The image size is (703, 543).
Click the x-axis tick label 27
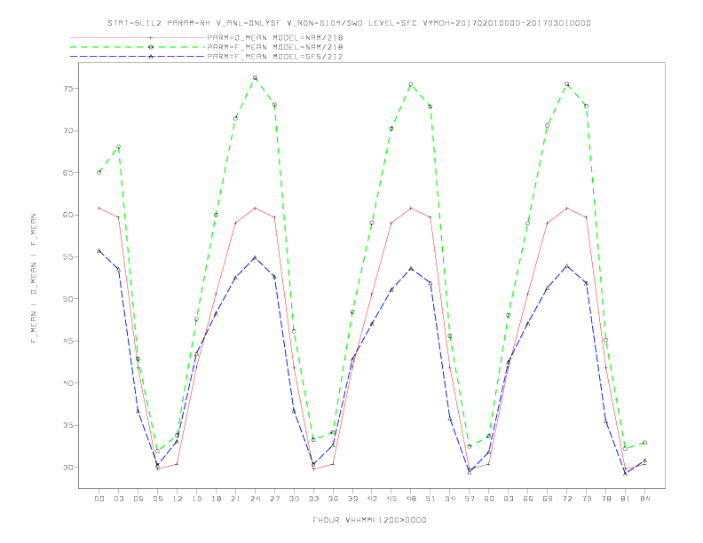pos(274,499)
